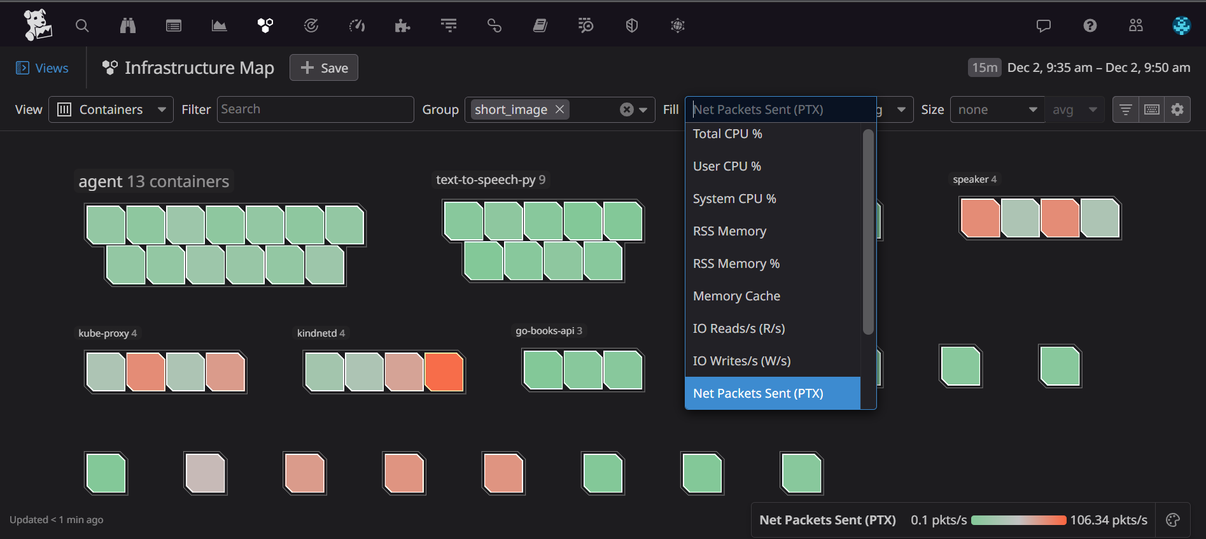
Task: Select System CPU % fill option
Action: click(773, 199)
